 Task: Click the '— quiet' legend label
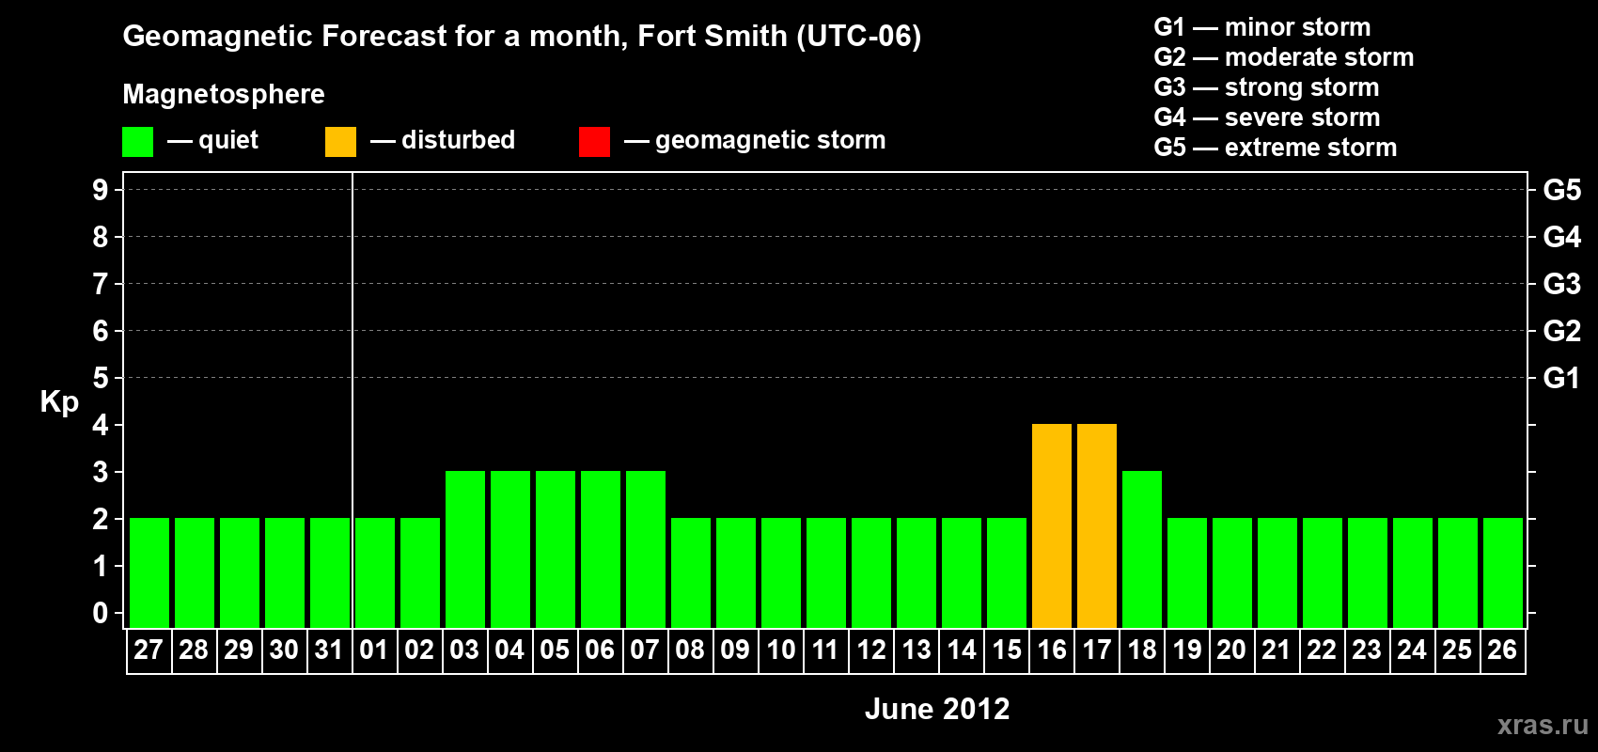pos(212,141)
